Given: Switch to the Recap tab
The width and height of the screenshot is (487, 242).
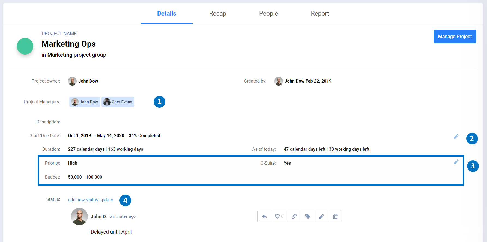Looking at the screenshot, I should (217, 13).
